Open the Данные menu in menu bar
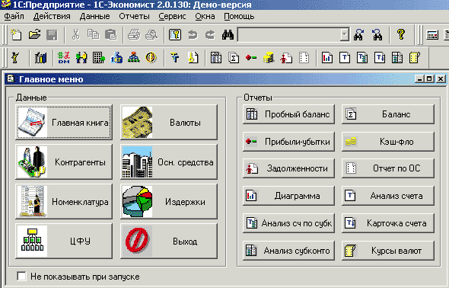The width and height of the screenshot is (449, 288). pyautogui.click(x=95, y=16)
